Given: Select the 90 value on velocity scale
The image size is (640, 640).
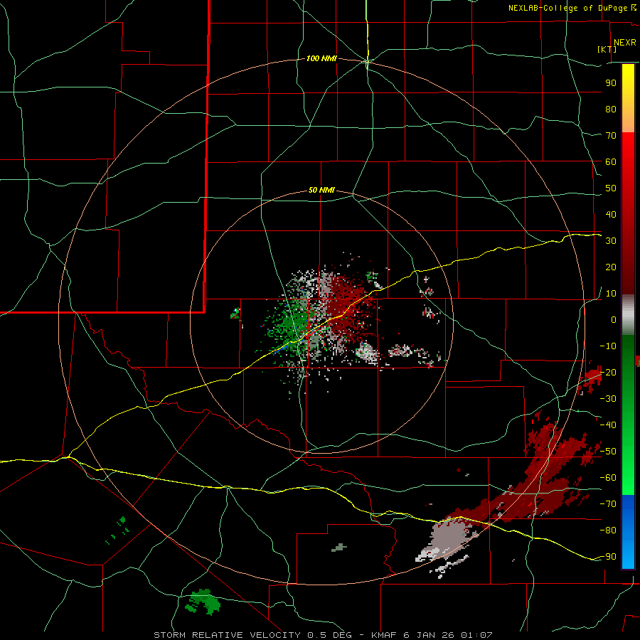Looking at the screenshot, I should (x=611, y=83).
